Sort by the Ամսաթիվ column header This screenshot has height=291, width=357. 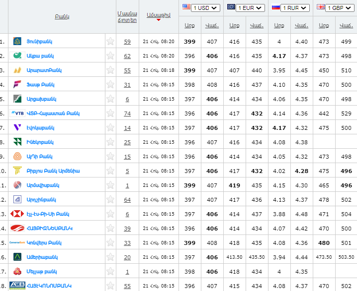click(x=159, y=15)
